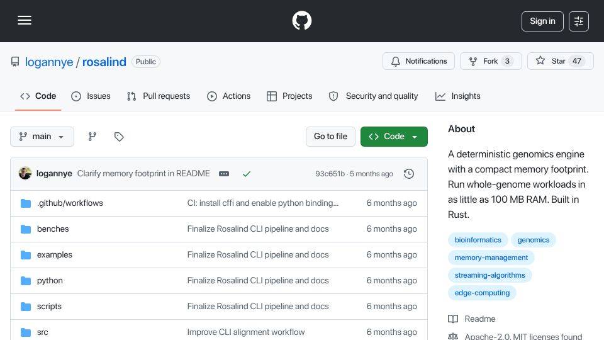
Task: Open the python folder
Action: tap(50, 281)
